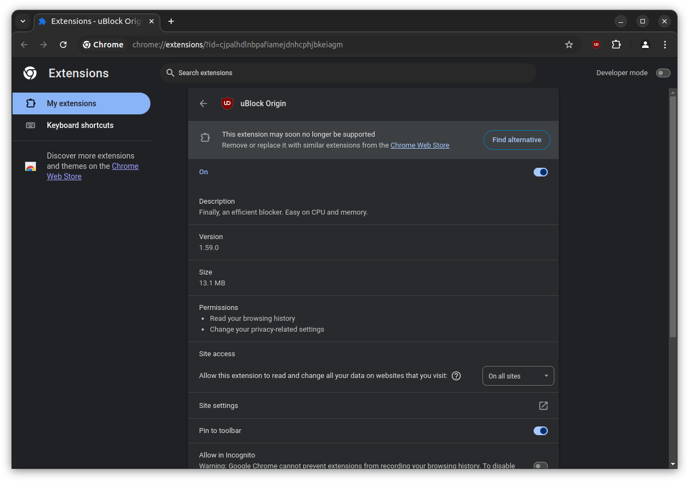
Task: Open Chrome three-dot menu
Action: click(665, 45)
